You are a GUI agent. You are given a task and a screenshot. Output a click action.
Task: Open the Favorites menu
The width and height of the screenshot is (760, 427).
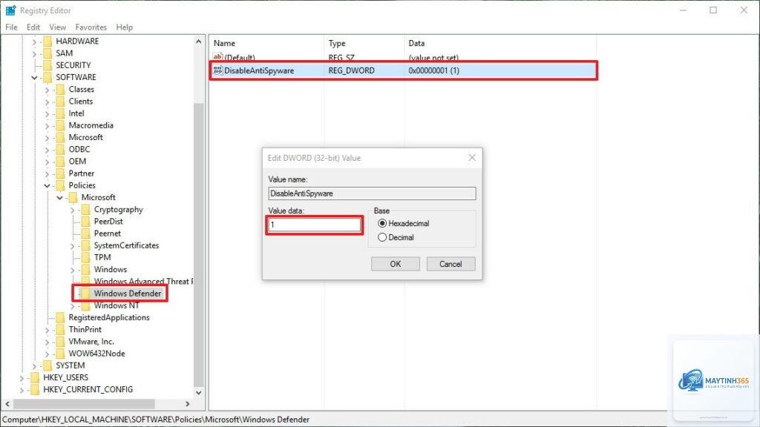[x=91, y=27]
